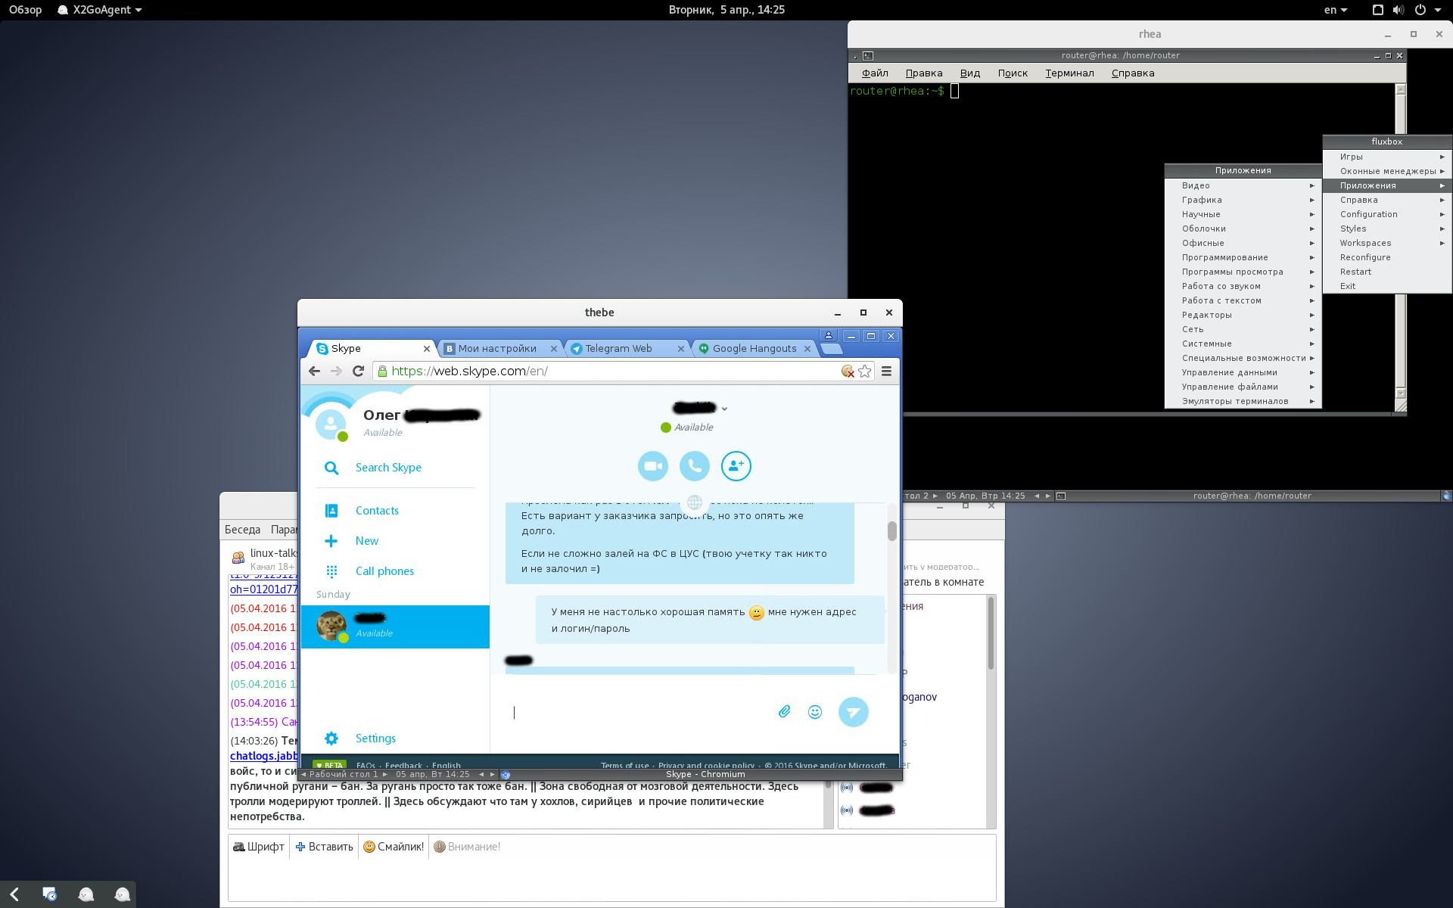This screenshot has width=1453, height=908.
Task: Select Restart in fluxbox menu
Action: tap(1387, 272)
